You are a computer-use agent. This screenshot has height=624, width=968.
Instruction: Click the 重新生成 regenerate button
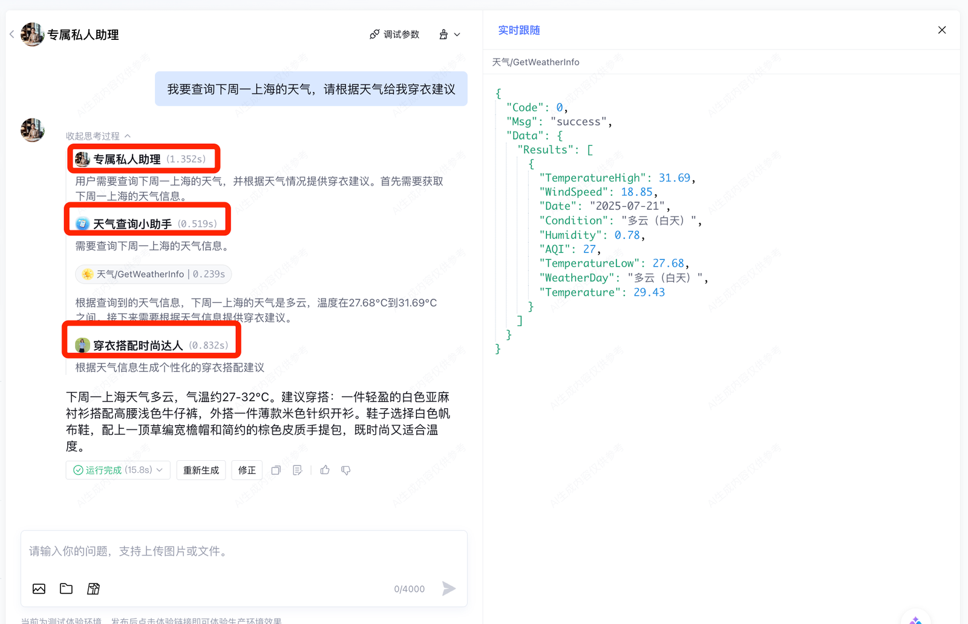[201, 470]
